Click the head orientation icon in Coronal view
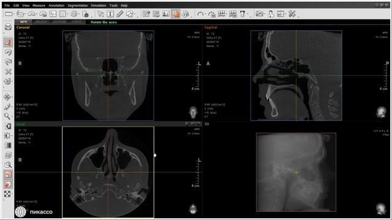The width and height of the screenshot is (392, 220). (x=194, y=112)
